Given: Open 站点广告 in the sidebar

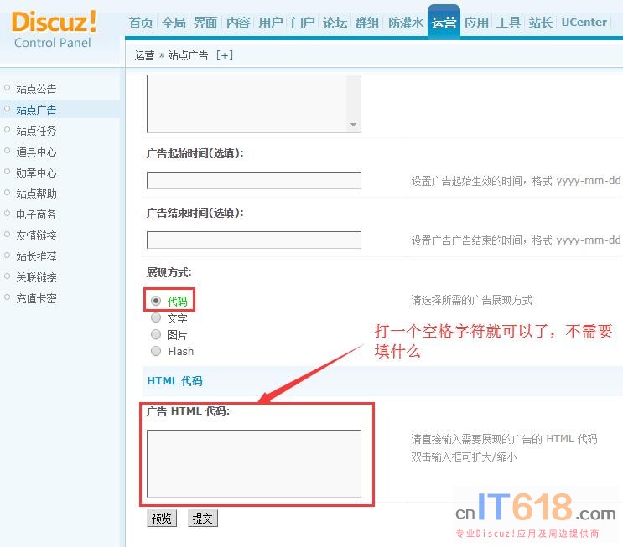Looking at the screenshot, I should (x=36, y=110).
